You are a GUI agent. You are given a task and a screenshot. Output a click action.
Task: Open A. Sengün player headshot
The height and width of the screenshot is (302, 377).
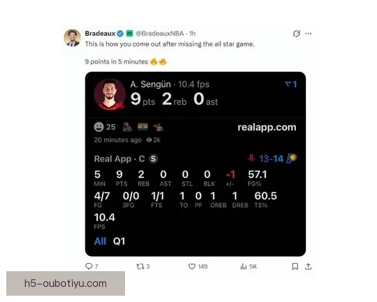[x=110, y=94]
